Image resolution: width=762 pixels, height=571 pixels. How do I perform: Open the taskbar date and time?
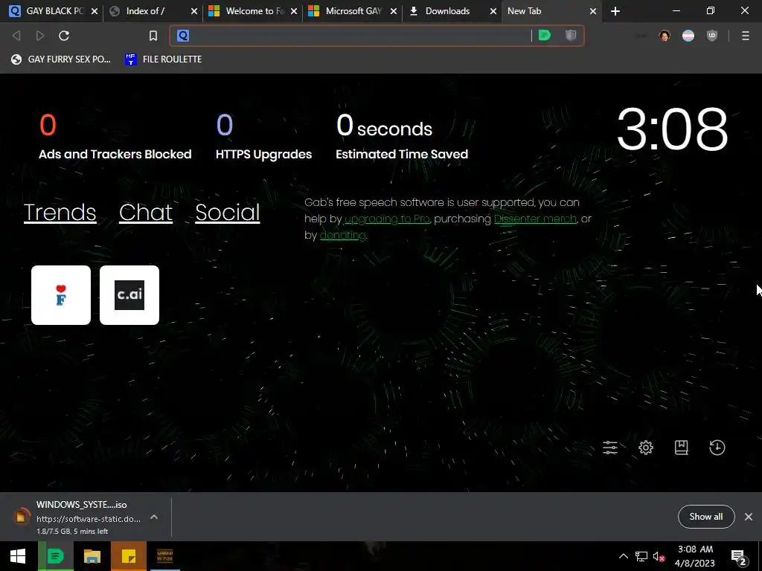tap(695, 556)
